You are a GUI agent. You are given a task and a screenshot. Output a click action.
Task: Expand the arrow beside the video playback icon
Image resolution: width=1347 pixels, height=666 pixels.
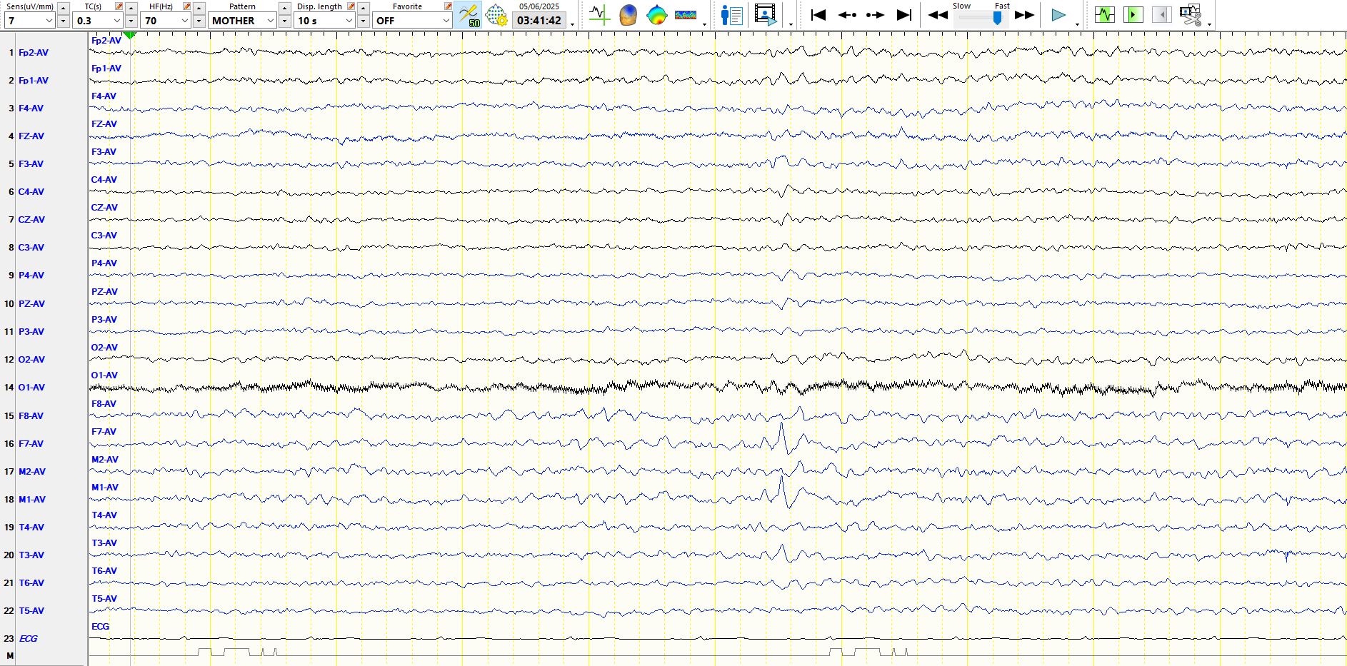coord(790,24)
